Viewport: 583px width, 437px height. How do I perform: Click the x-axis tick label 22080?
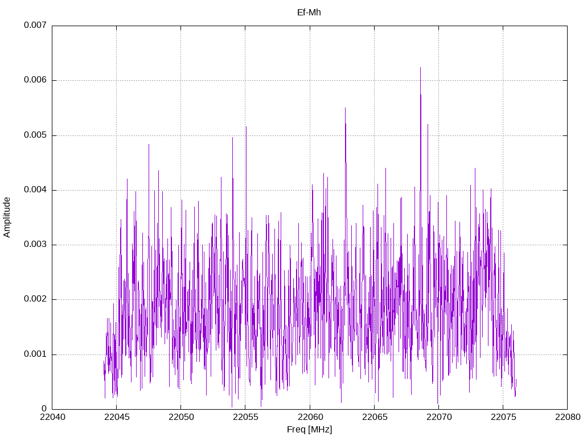pos(568,417)
